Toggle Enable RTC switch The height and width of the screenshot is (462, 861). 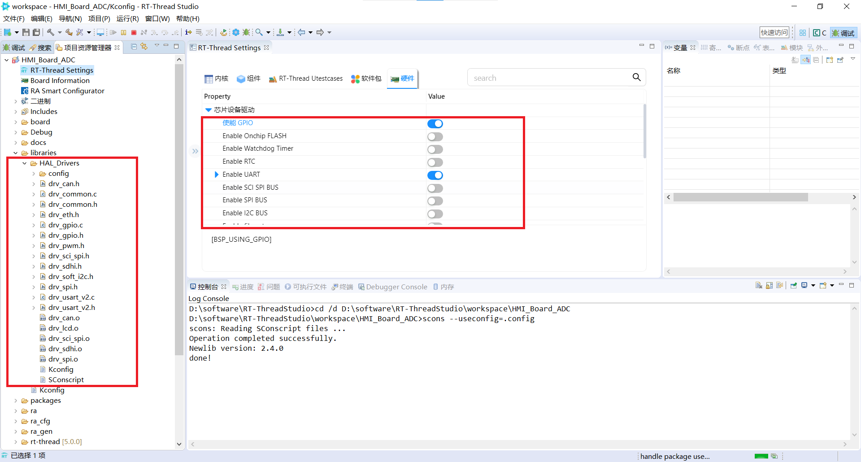[x=435, y=162]
